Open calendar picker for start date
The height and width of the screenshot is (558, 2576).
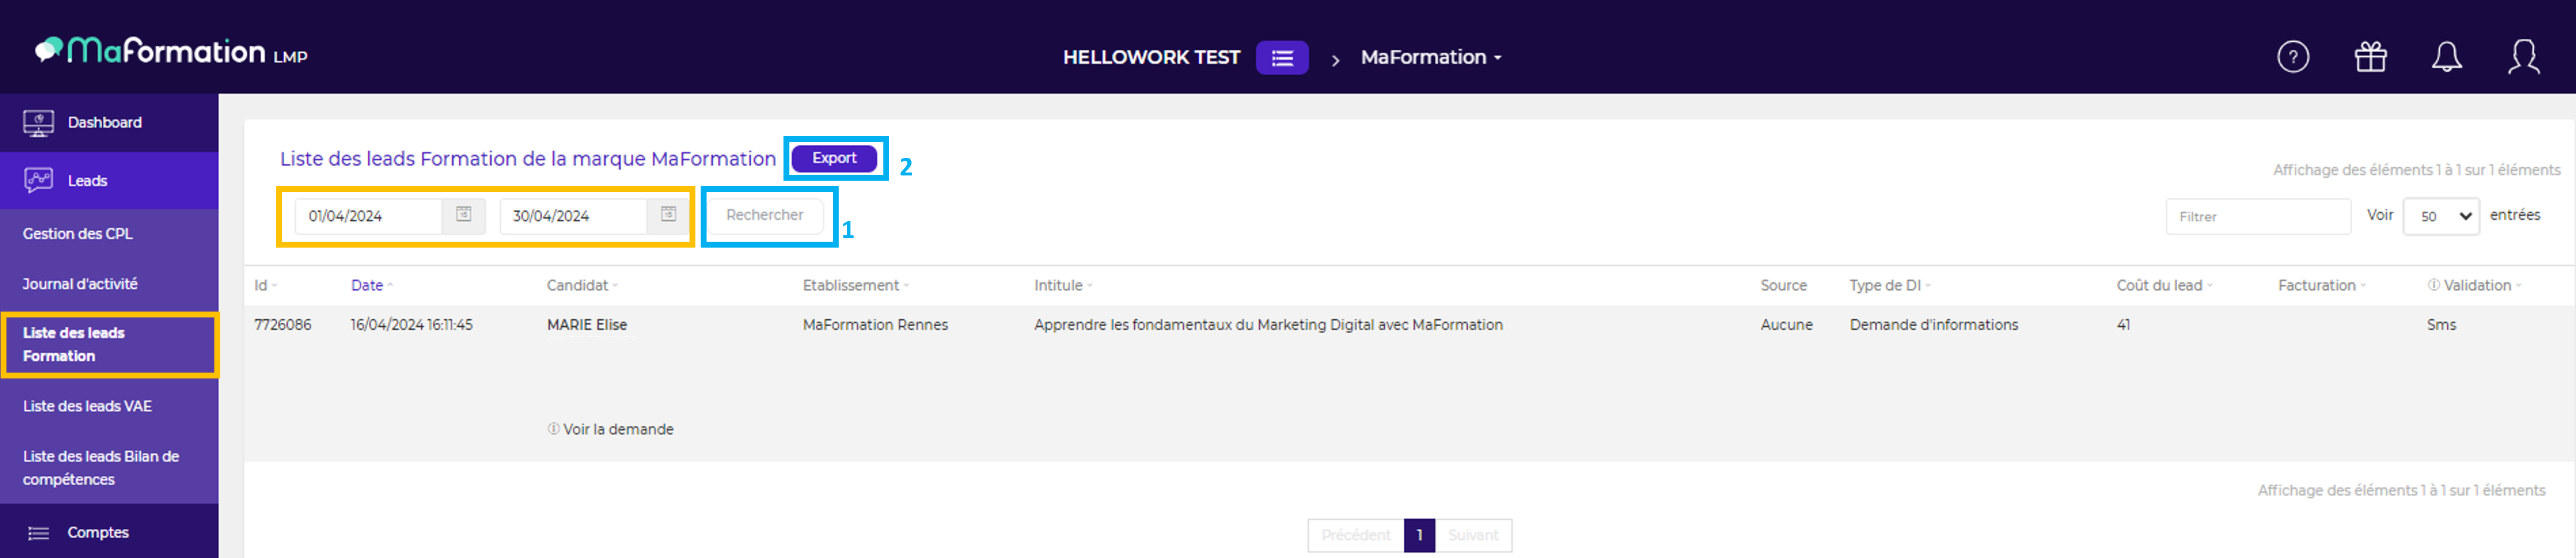[x=464, y=215]
